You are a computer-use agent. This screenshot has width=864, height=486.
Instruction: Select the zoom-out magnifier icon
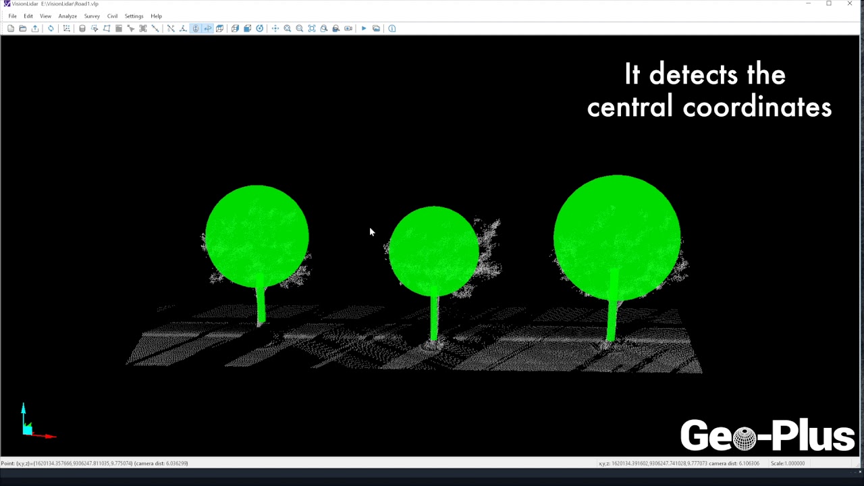(x=300, y=28)
